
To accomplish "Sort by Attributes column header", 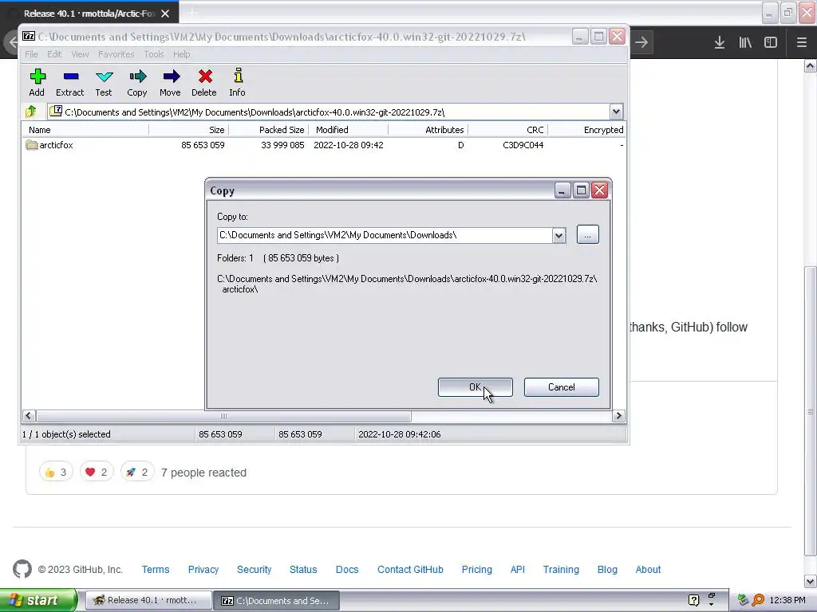I will click(428, 130).
